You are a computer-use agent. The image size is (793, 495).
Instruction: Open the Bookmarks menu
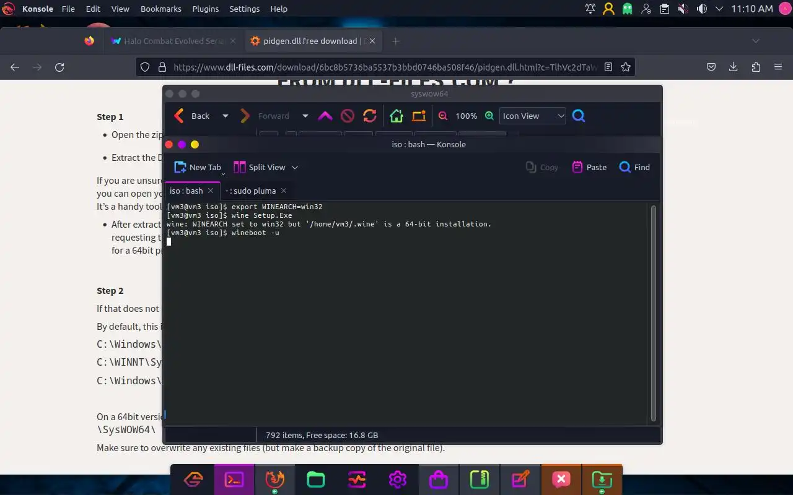tap(161, 9)
